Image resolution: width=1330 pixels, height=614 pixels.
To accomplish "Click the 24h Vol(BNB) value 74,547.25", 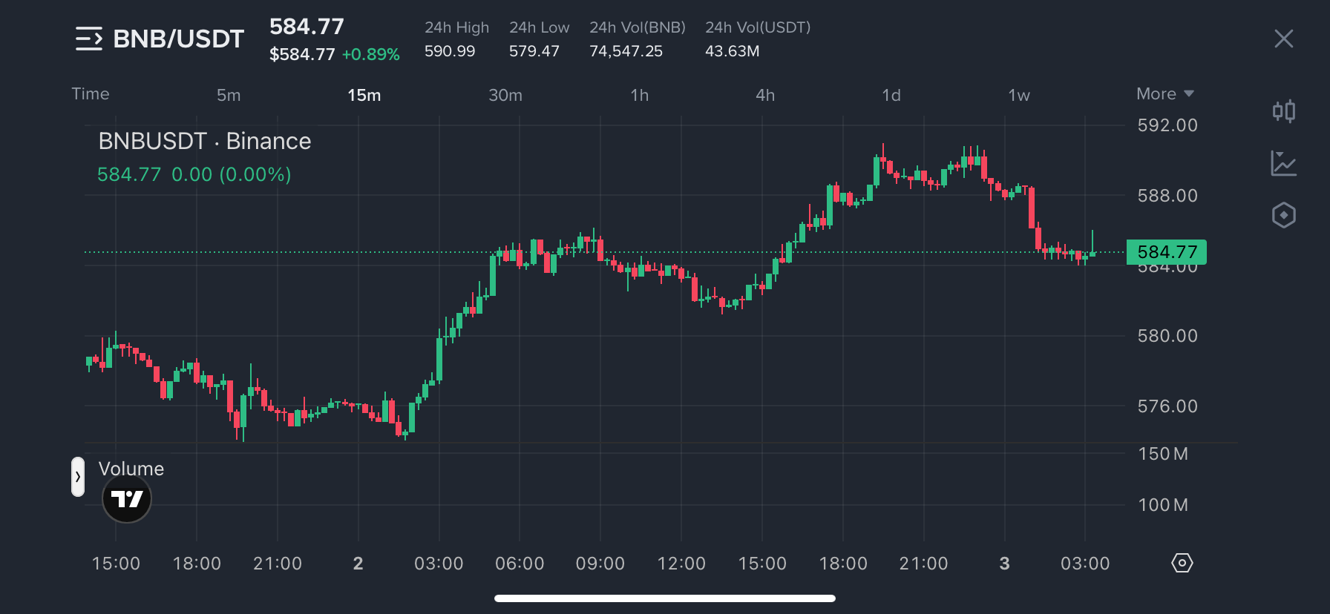I will [x=626, y=51].
